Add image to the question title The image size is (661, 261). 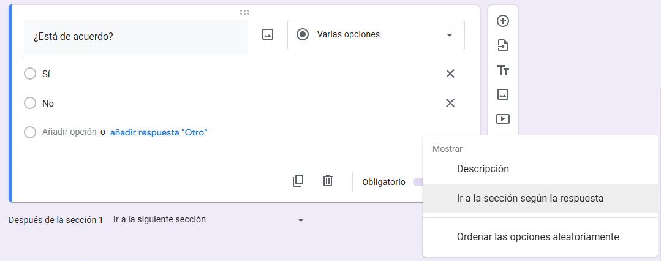click(268, 35)
